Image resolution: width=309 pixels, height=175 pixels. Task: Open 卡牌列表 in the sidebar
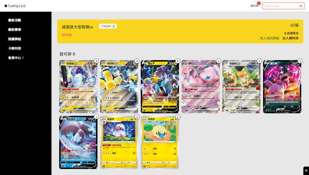click(x=14, y=48)
